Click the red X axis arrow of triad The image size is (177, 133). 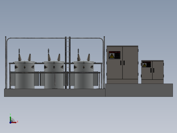[14, 122]
